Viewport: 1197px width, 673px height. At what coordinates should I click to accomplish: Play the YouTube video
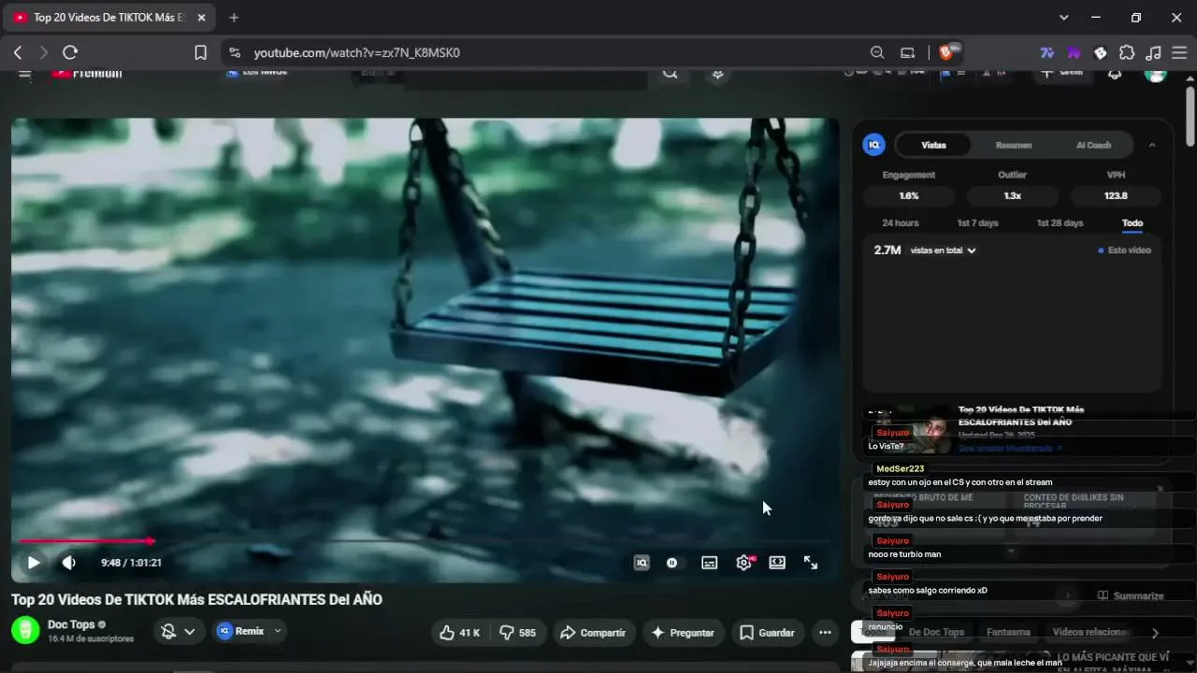click(x=34, y=563)
